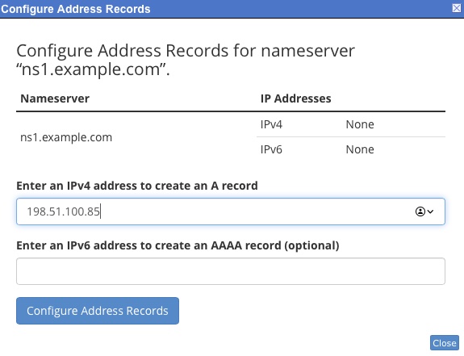This screenshot has width=464, height=356.
Task: Click the IPv6 row label in table
Action: pos(271,149)
